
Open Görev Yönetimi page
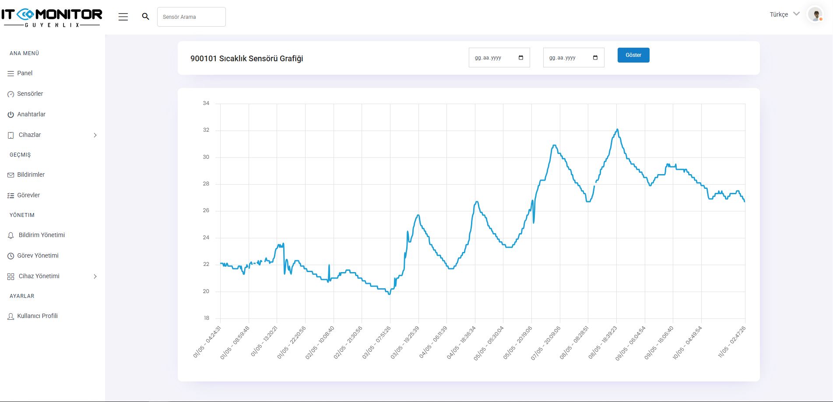[38, 255]
